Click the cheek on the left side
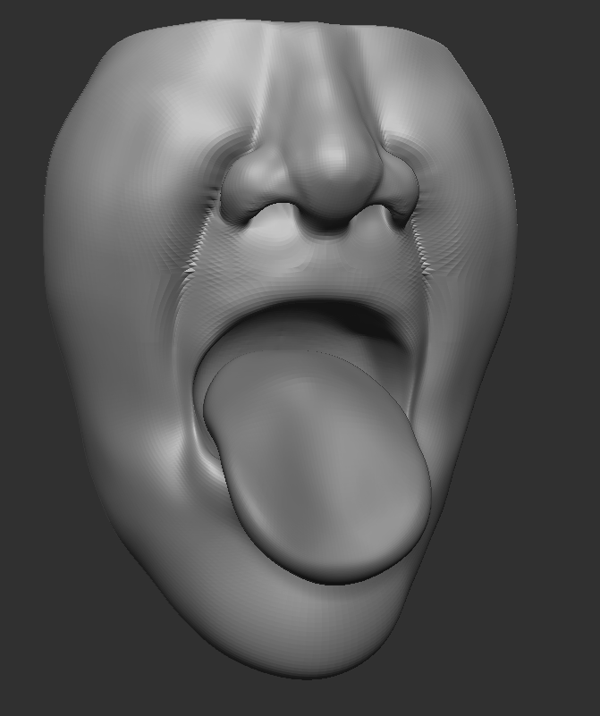600x716 pixels. (x=116, y=268)
